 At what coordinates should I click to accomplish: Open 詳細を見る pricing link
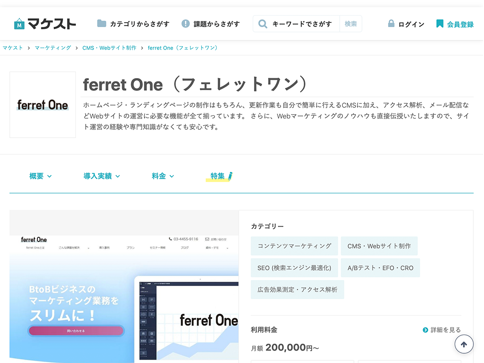click(x=445, y=330)
